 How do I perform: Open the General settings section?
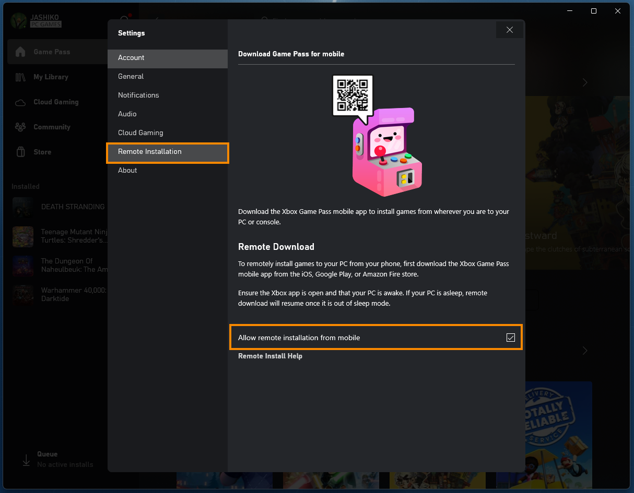[x=168, y=77]
